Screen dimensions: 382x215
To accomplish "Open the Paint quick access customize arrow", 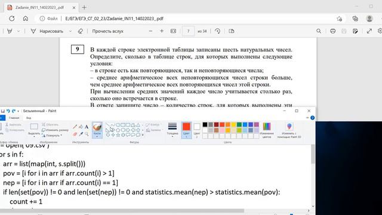I will pyautogui.click(x=19, y=111).
